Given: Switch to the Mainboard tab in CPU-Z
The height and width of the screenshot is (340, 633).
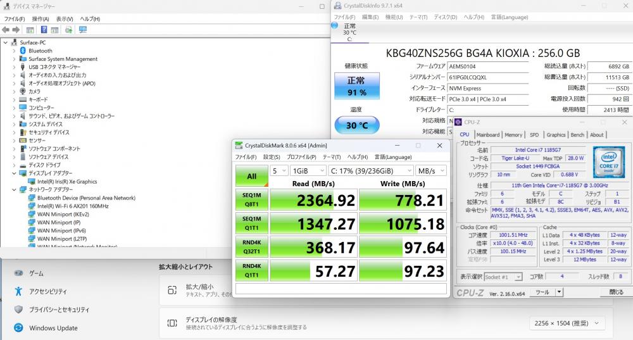Looking at the screenshot, I should point(487,135).
